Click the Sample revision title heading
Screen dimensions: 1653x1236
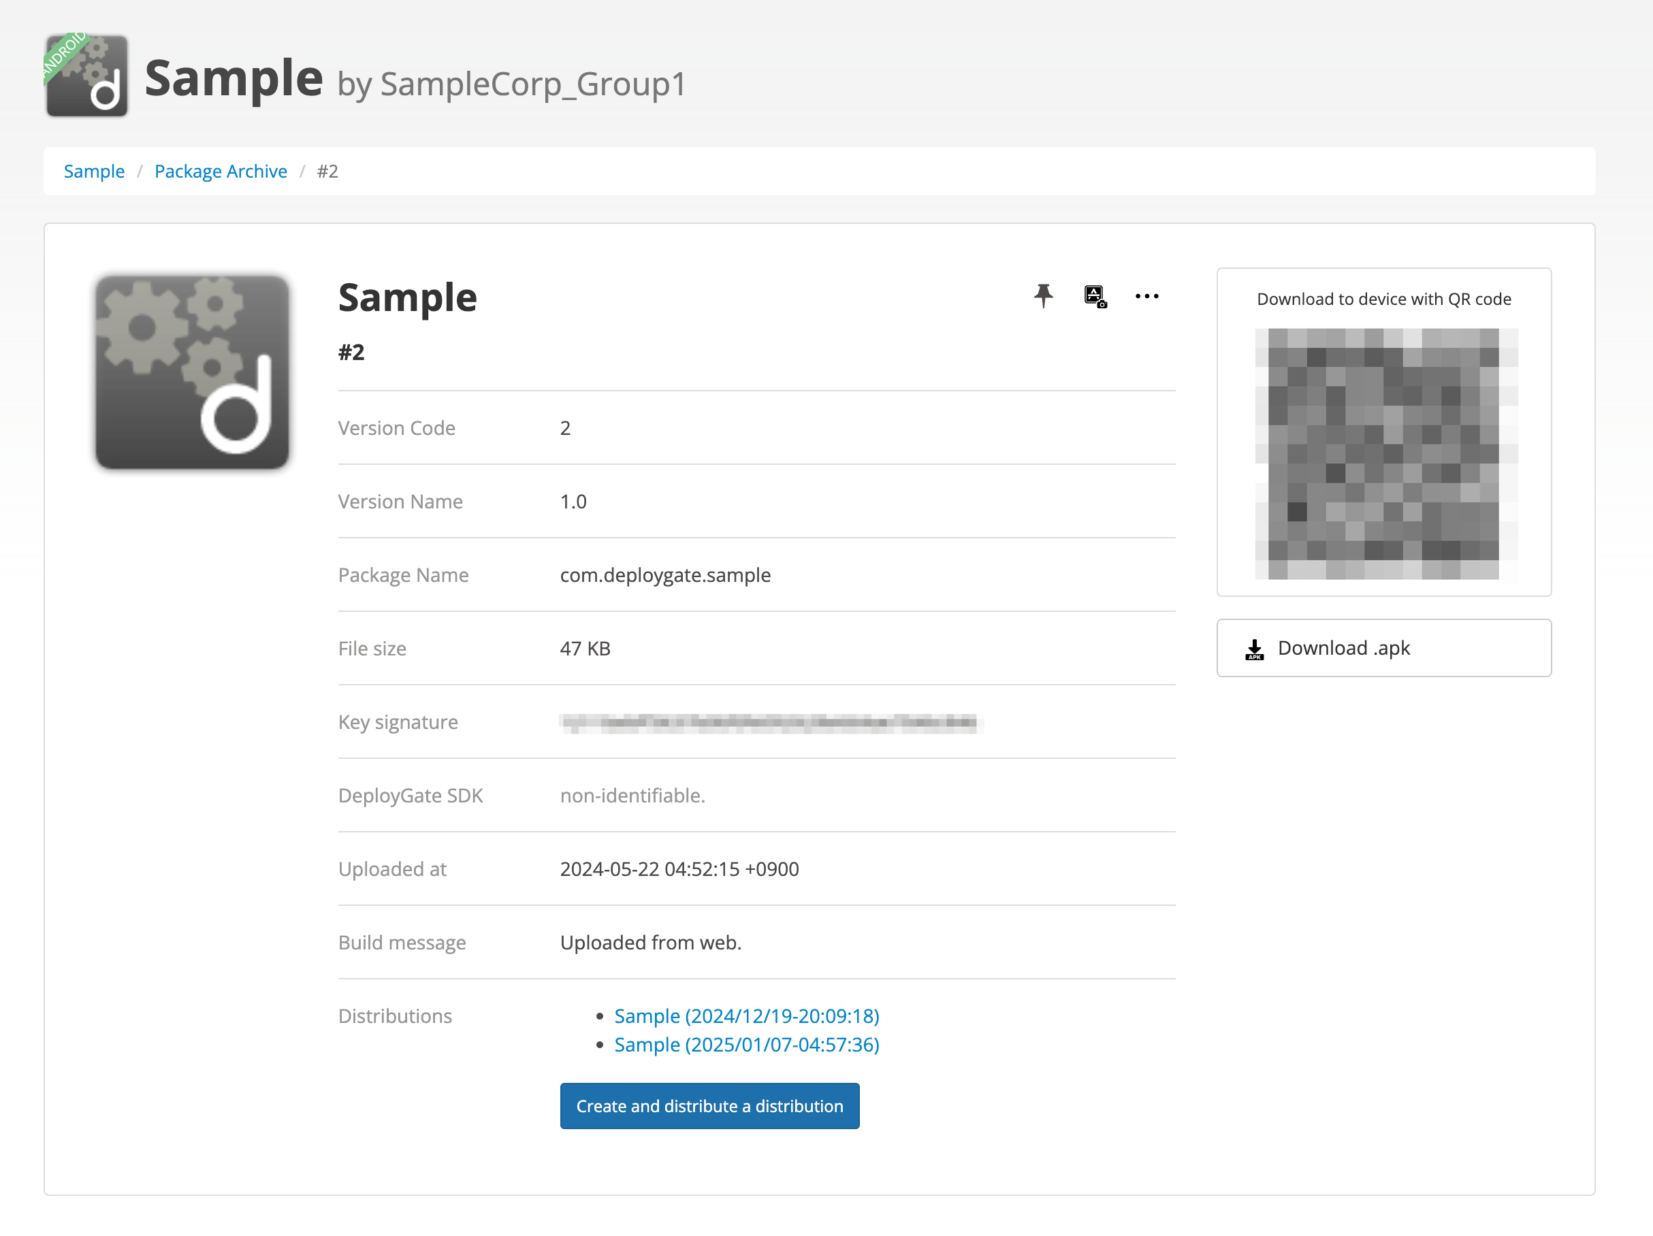pos(407,297)
